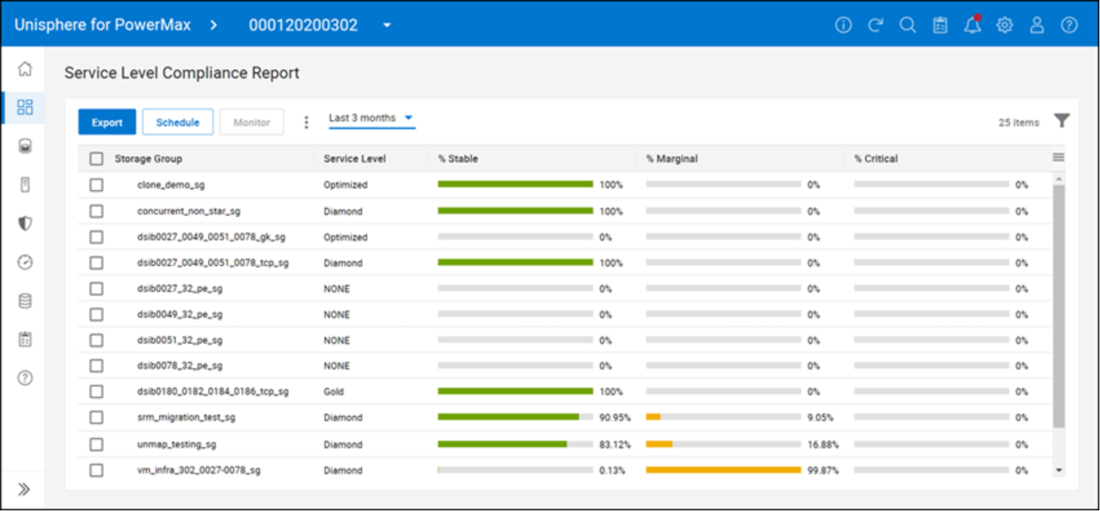The width and height of the screenshot is (1100, 511).
Task: Click the table vertical scrollbar thumb
Action: click(x=1059, y=306)
